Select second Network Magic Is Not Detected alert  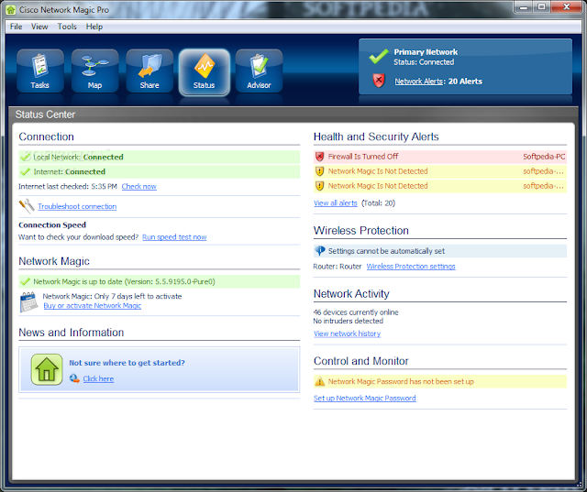point(378,186)
